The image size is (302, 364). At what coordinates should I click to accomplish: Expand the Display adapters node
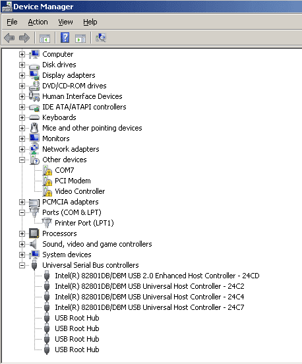pyautogui.click(x=22, y=75)
